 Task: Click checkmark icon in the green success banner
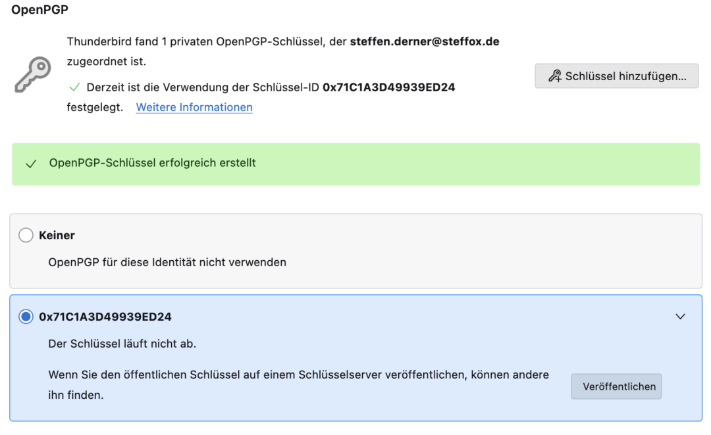[30, 164]
